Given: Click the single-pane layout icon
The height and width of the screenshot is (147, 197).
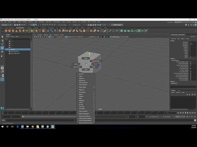Looking at the screenshot, I should (x=2, y=68).
